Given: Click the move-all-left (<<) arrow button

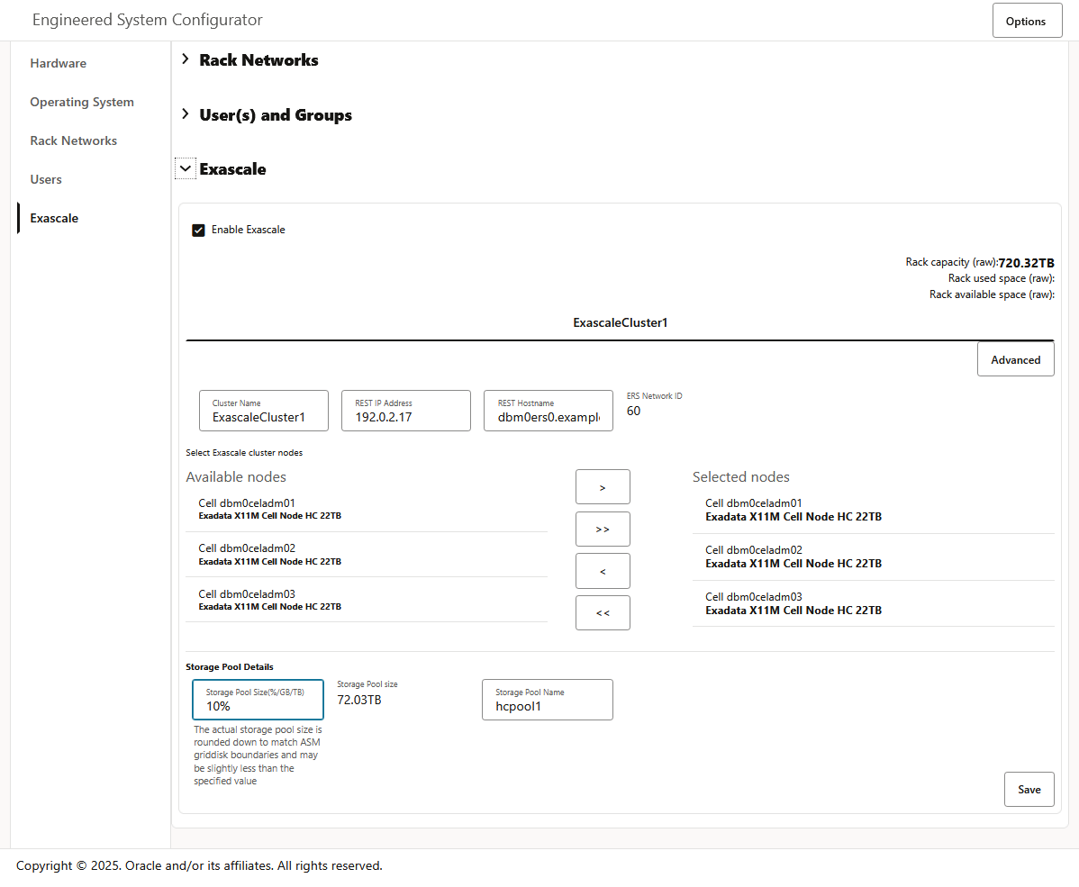Looking at the screenshot, I should (603, 613).
